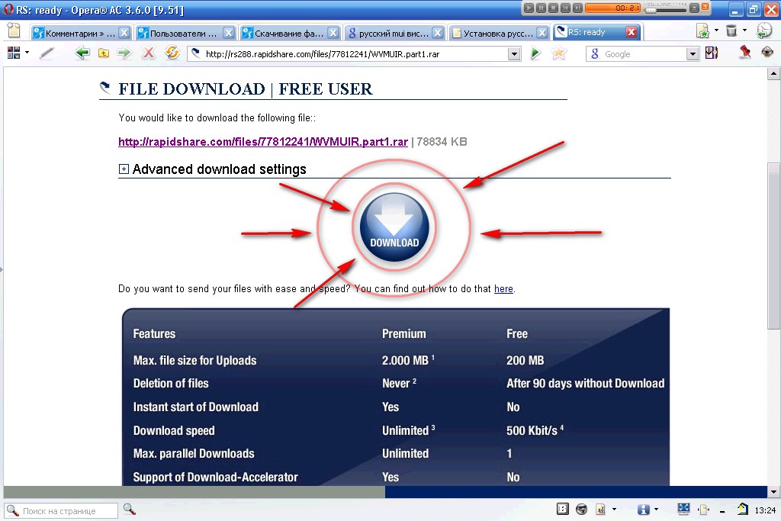Open the search engine dropdown arrow
Image resolution: width=781 pixels, height=521 pixels.
pos(693,54)
